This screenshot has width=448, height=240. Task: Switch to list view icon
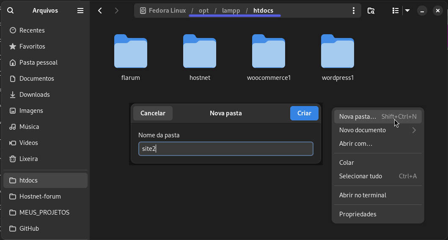(x=396, y=11)
